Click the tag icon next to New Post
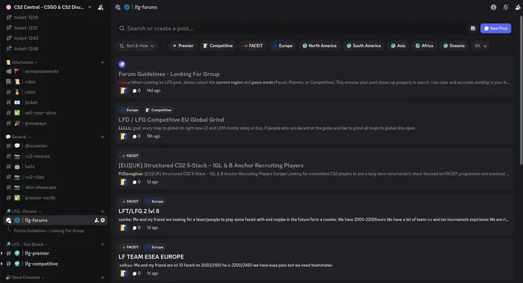The image size is (523, 283). pyautogui.click(x=473, y=28)
